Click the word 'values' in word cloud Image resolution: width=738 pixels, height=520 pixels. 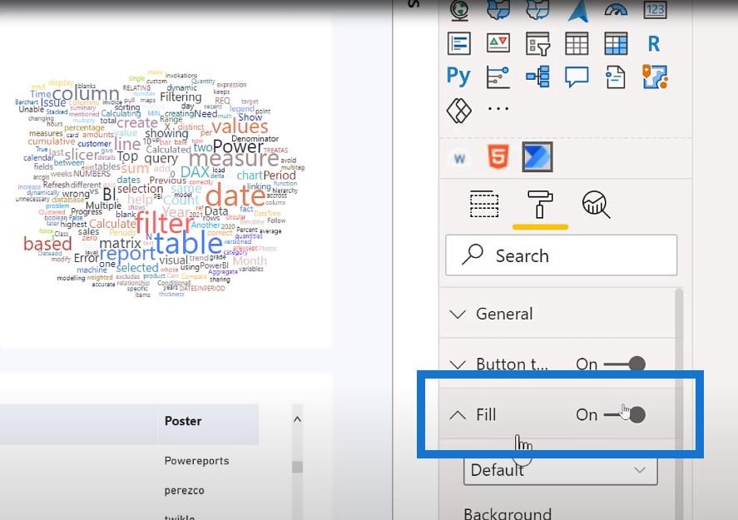click(x=240, y=126)
